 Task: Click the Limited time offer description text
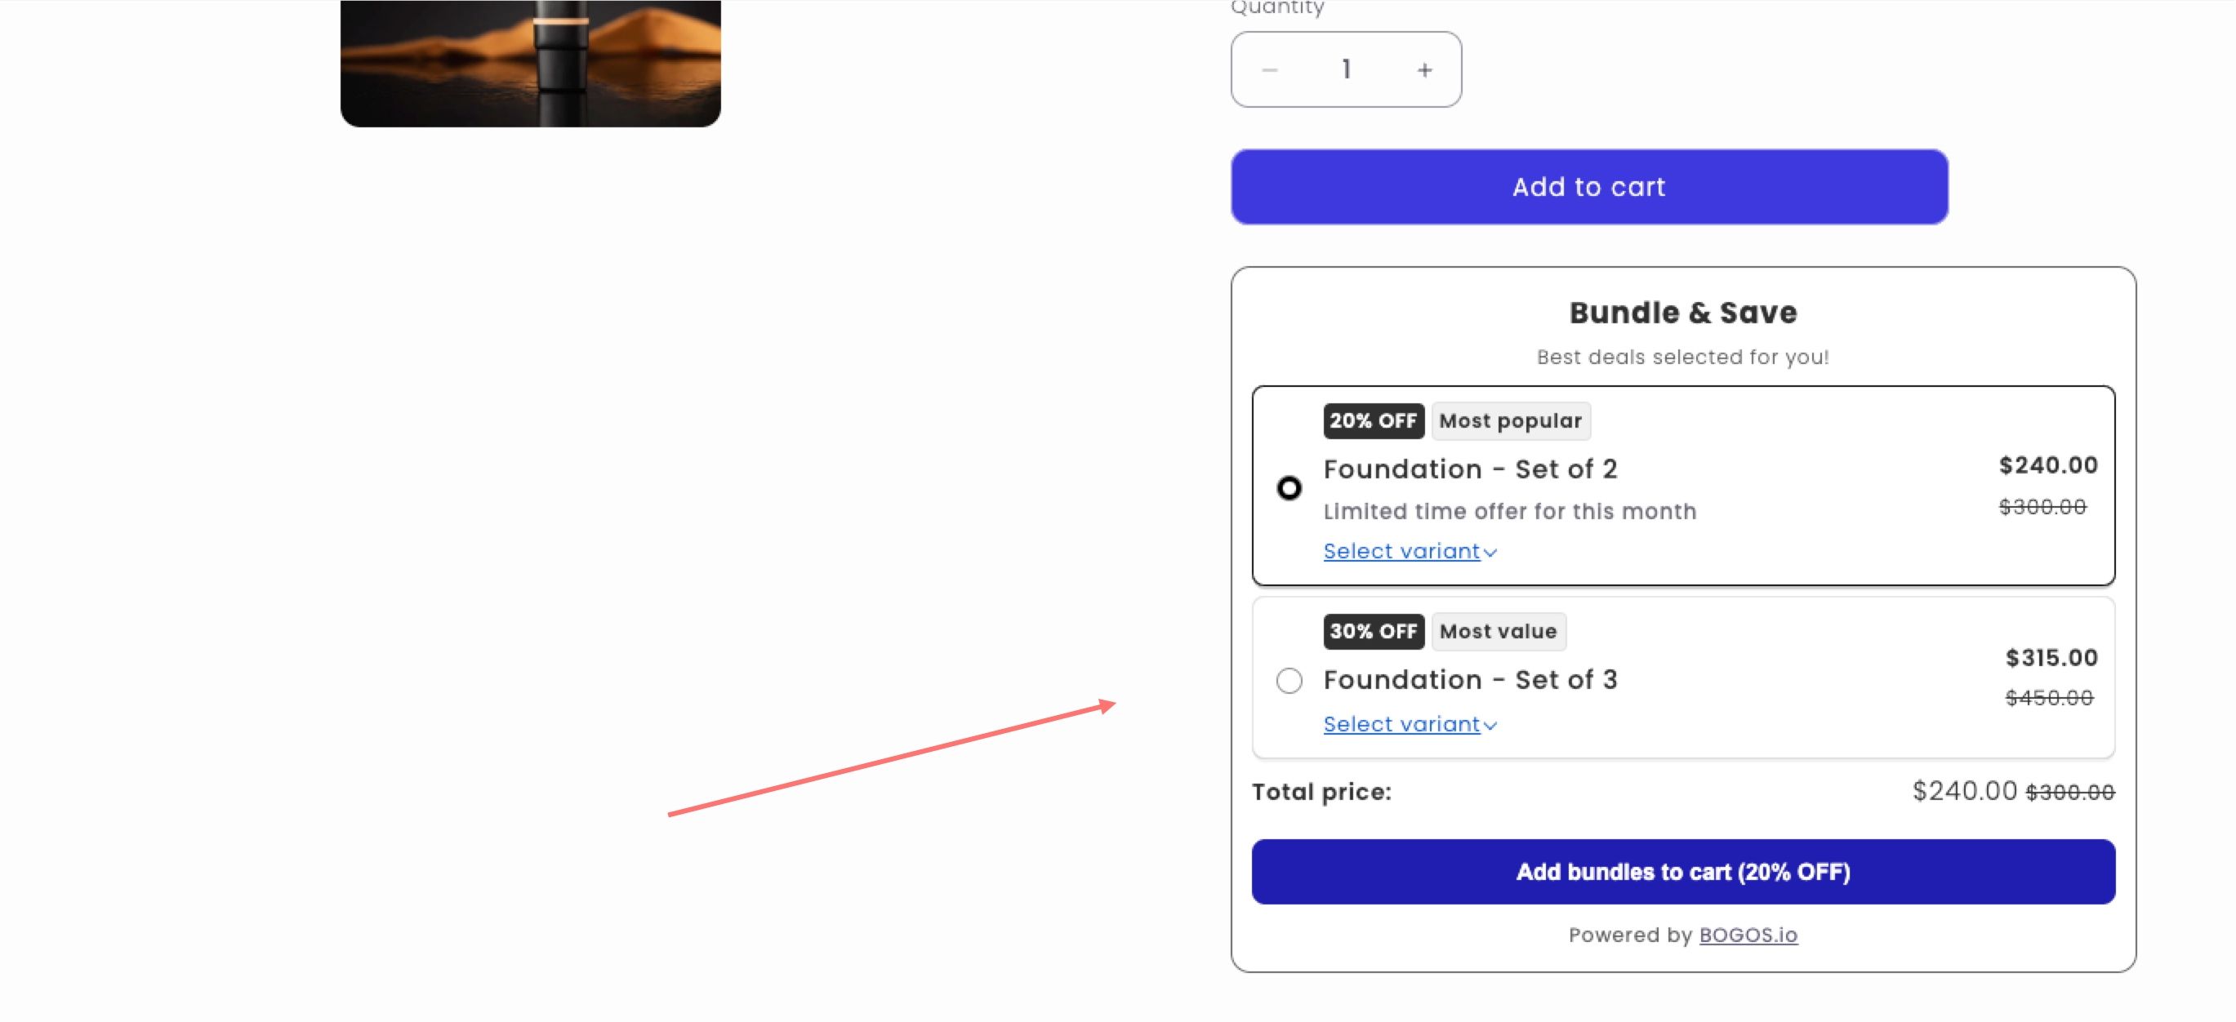click(x=1509, y=512)
